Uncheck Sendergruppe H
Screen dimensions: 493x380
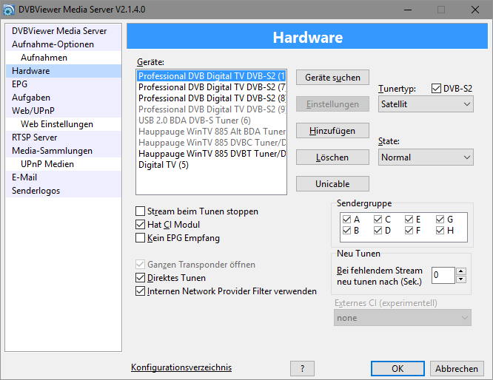(x=440, y=231)
